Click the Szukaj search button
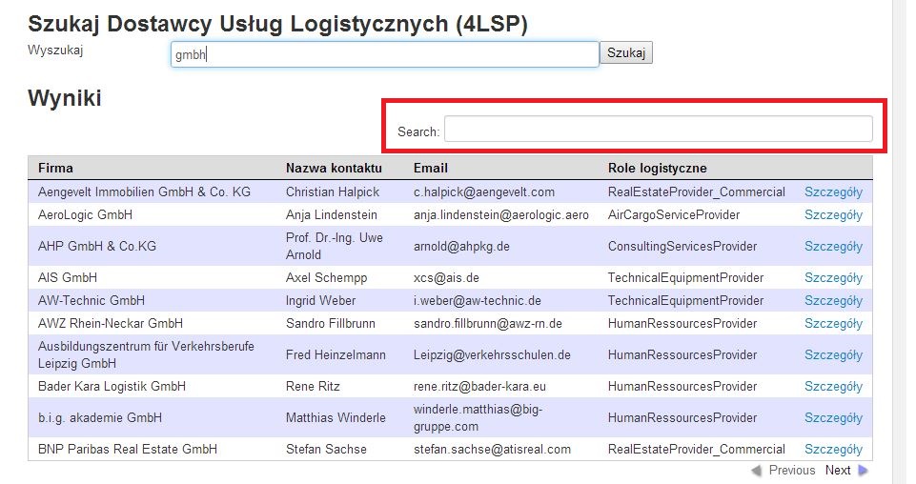The image size is (916, 484). tap(625, 52)
